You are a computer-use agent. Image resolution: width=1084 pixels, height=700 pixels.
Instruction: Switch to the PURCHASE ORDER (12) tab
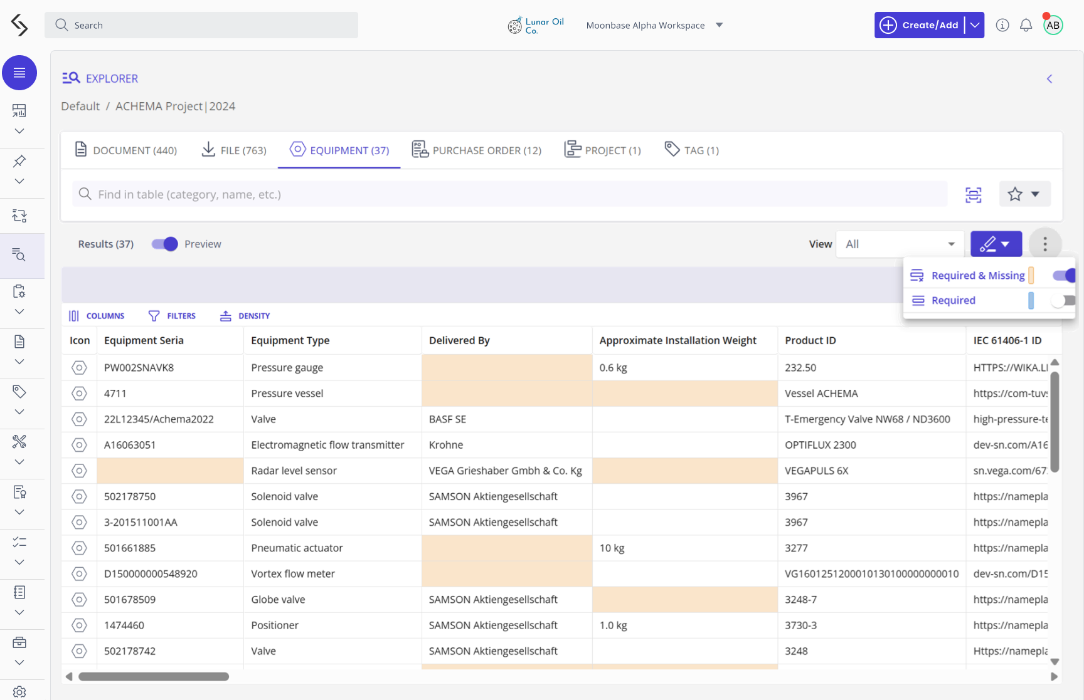(477, 150)
